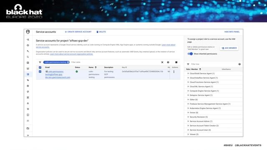This screenshot has height=150, width=267.
Task: Sort by Name column arrow
Action: pos(96,67)
